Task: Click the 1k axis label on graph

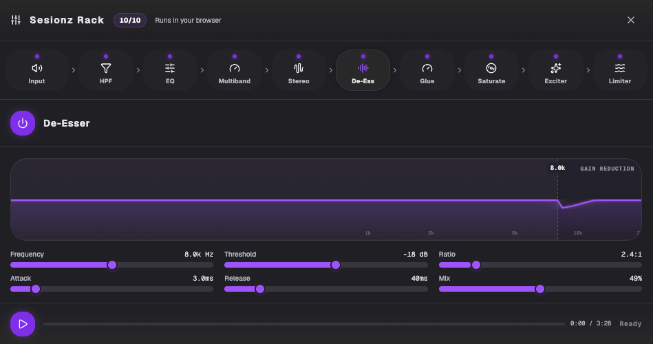Action: click(367, 233)
